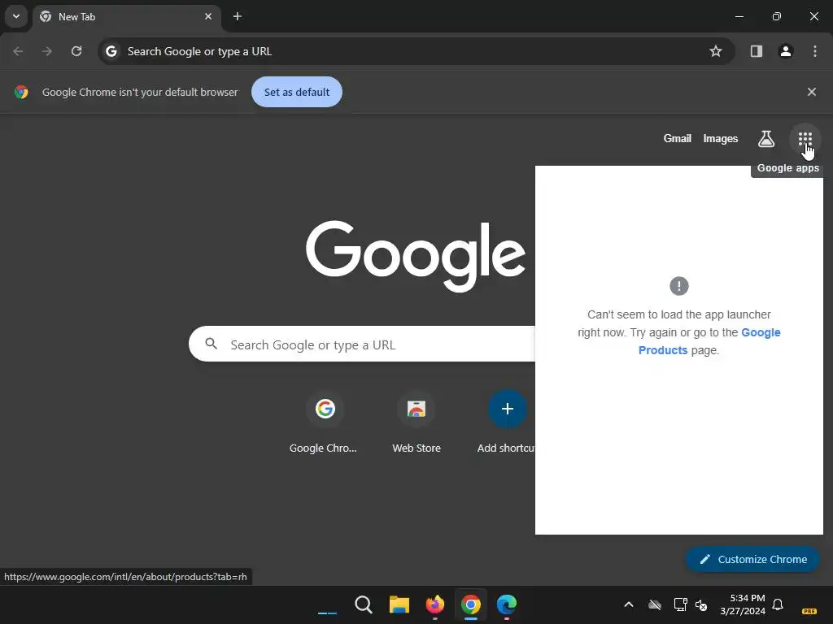Screen dimensions: 833x624
Task: Open taskbar Search icon
Action: [x=364, y=604]
